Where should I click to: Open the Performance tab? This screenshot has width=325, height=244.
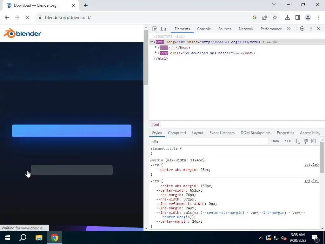271,29
